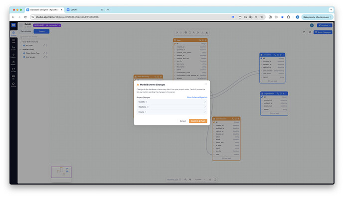The image size is (344, 197).
Task: Open organization model options menu
Action: tap(286, 94)
